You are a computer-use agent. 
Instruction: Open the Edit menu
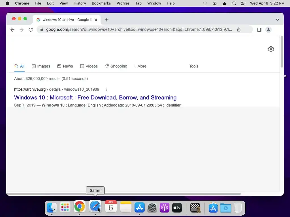50,3
